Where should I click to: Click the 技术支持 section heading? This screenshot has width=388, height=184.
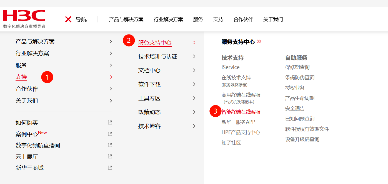pos(232,58)
